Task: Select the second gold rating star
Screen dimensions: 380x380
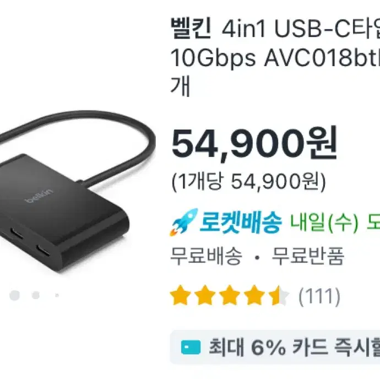Action: pos(205,295)
